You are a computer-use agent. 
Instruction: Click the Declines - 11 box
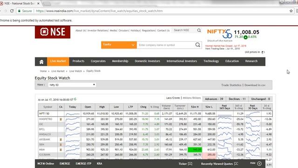pos(237,99)
